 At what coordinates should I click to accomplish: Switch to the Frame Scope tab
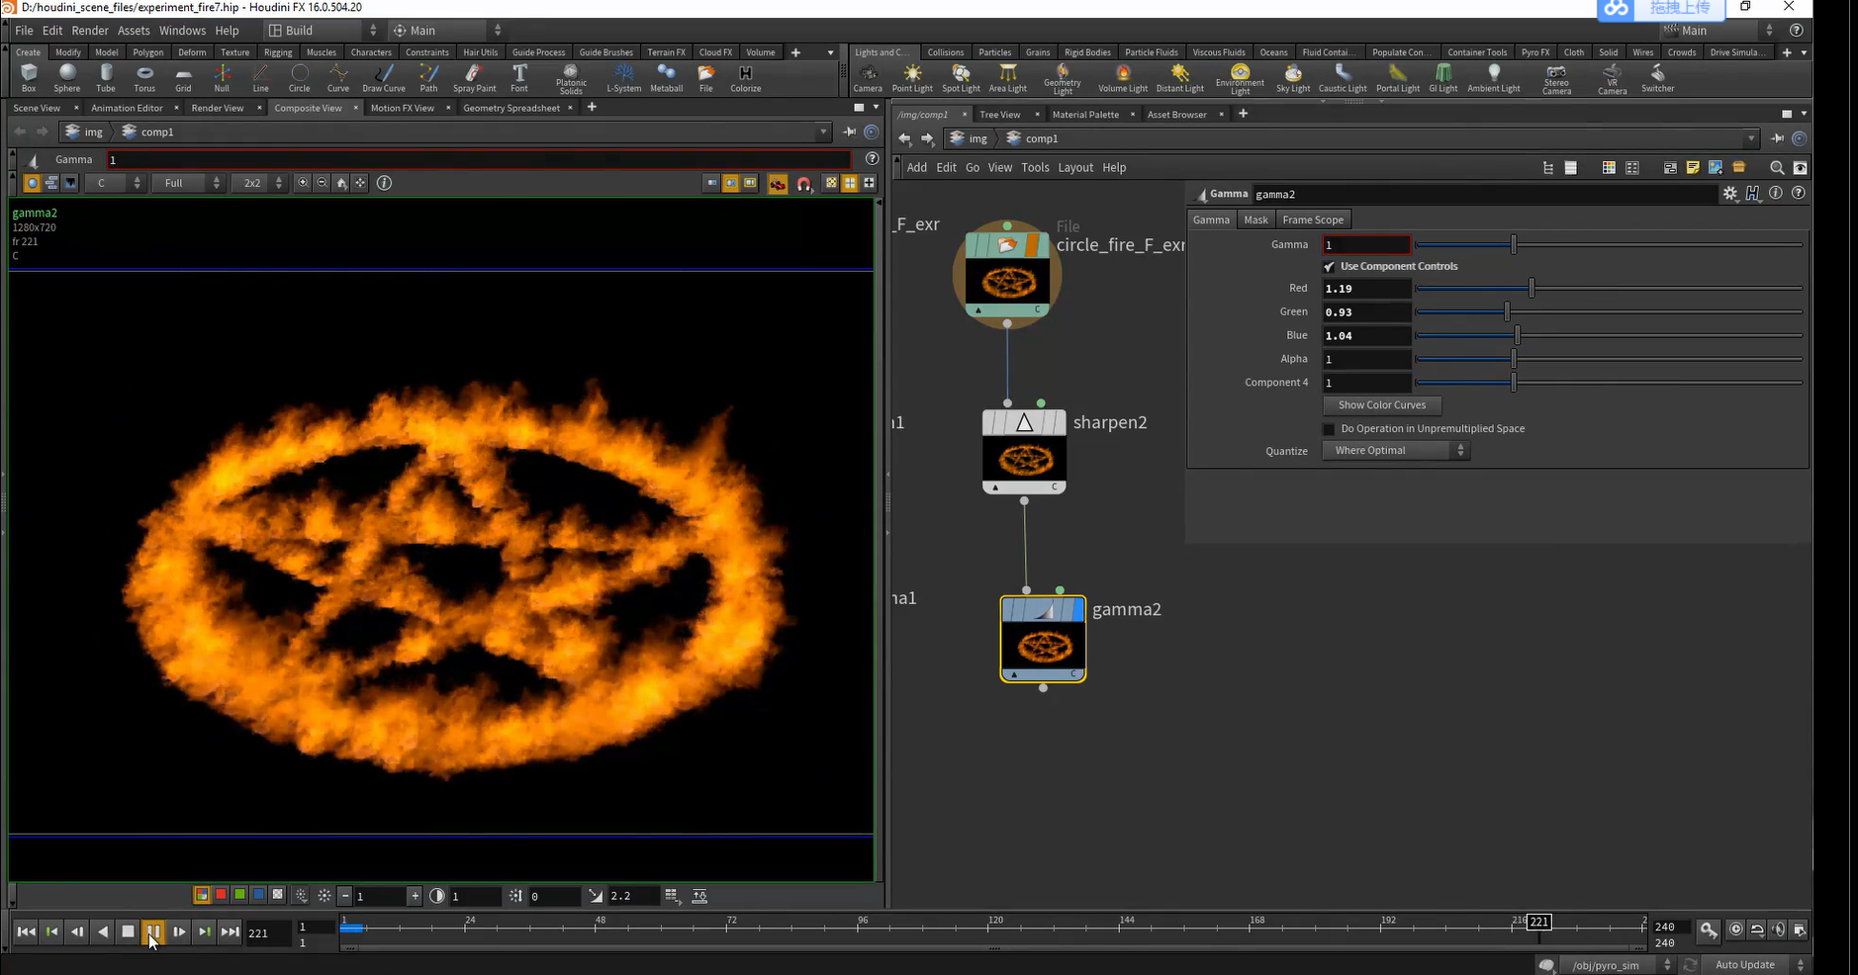coord(1312,220)
